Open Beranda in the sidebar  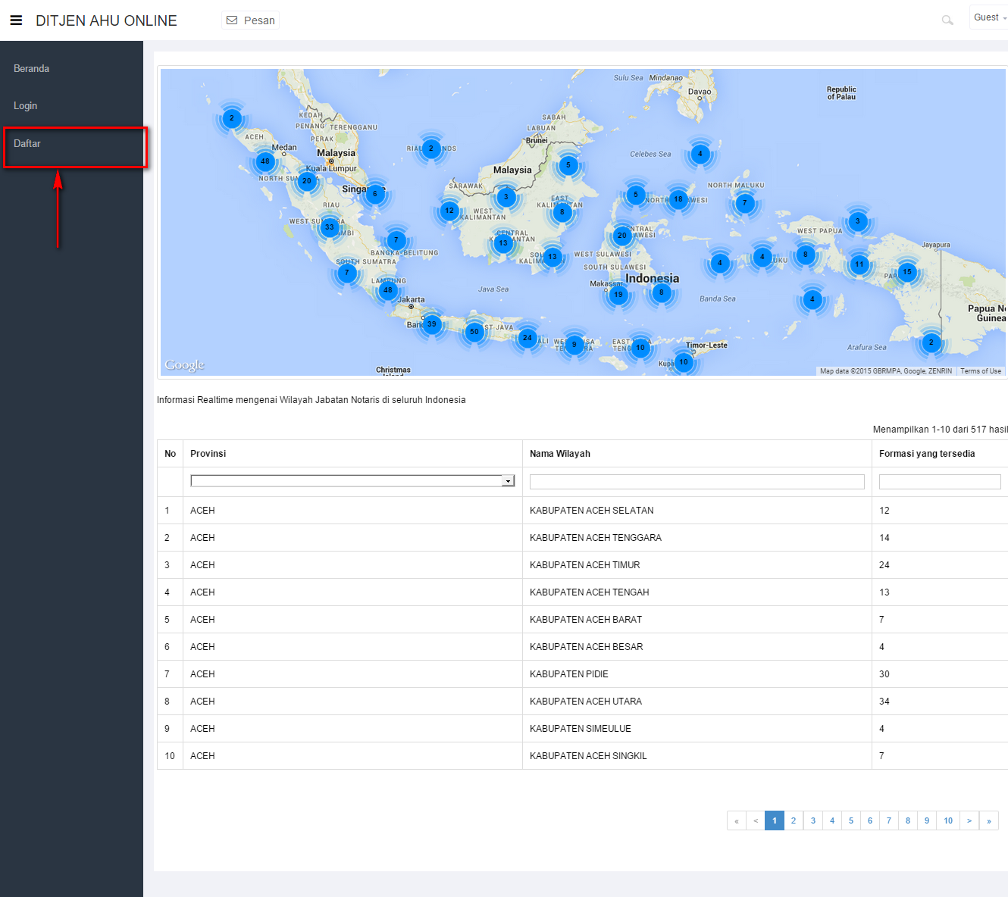pos(32,69)
